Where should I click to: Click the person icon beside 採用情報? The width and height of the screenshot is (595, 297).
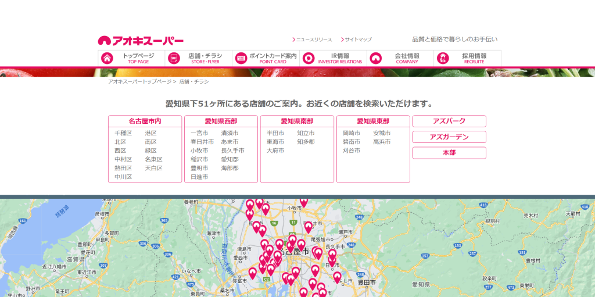point(443,58)
